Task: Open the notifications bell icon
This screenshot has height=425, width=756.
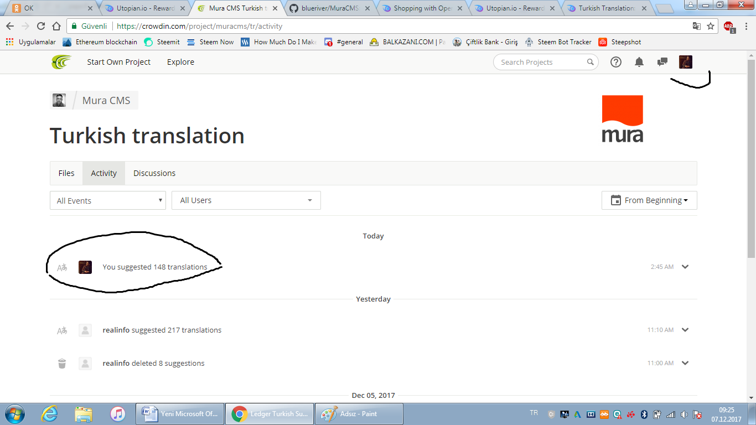Action: [639, 62]
